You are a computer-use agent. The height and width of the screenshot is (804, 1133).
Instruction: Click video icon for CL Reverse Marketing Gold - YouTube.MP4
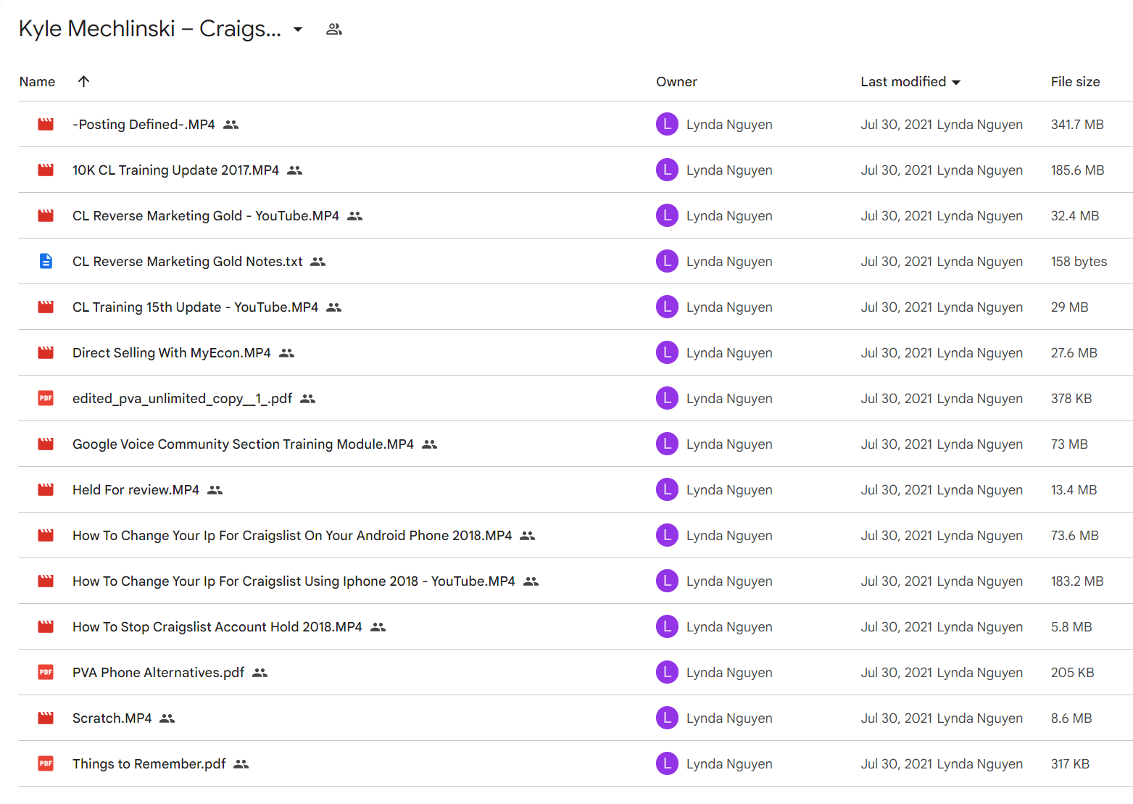point(46,216)
